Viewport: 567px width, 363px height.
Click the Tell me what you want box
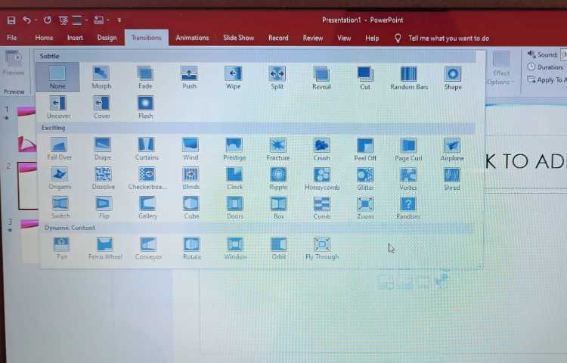point(448,38)
